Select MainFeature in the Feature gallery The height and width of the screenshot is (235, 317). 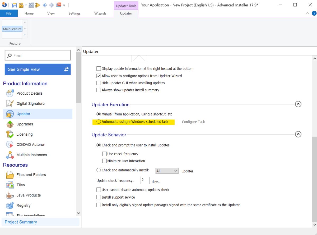coord(12,29)
